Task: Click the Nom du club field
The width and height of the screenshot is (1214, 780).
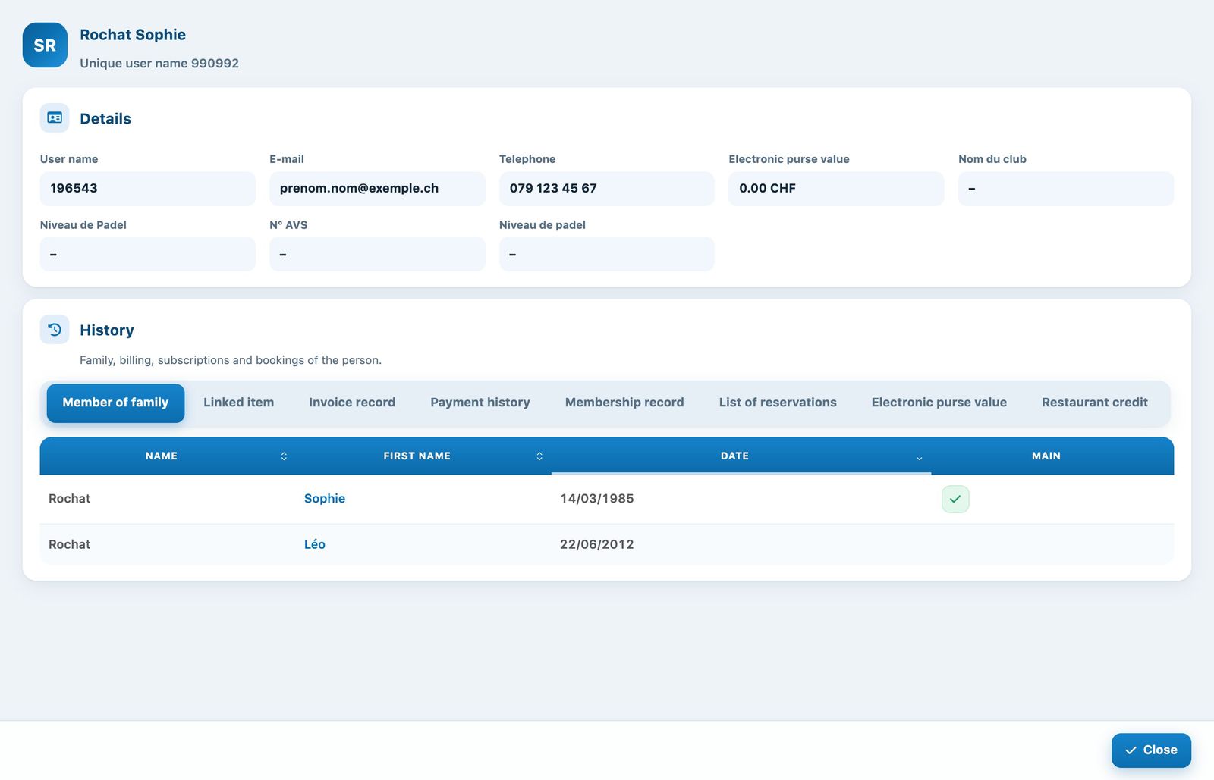Action: (1066, 188)
